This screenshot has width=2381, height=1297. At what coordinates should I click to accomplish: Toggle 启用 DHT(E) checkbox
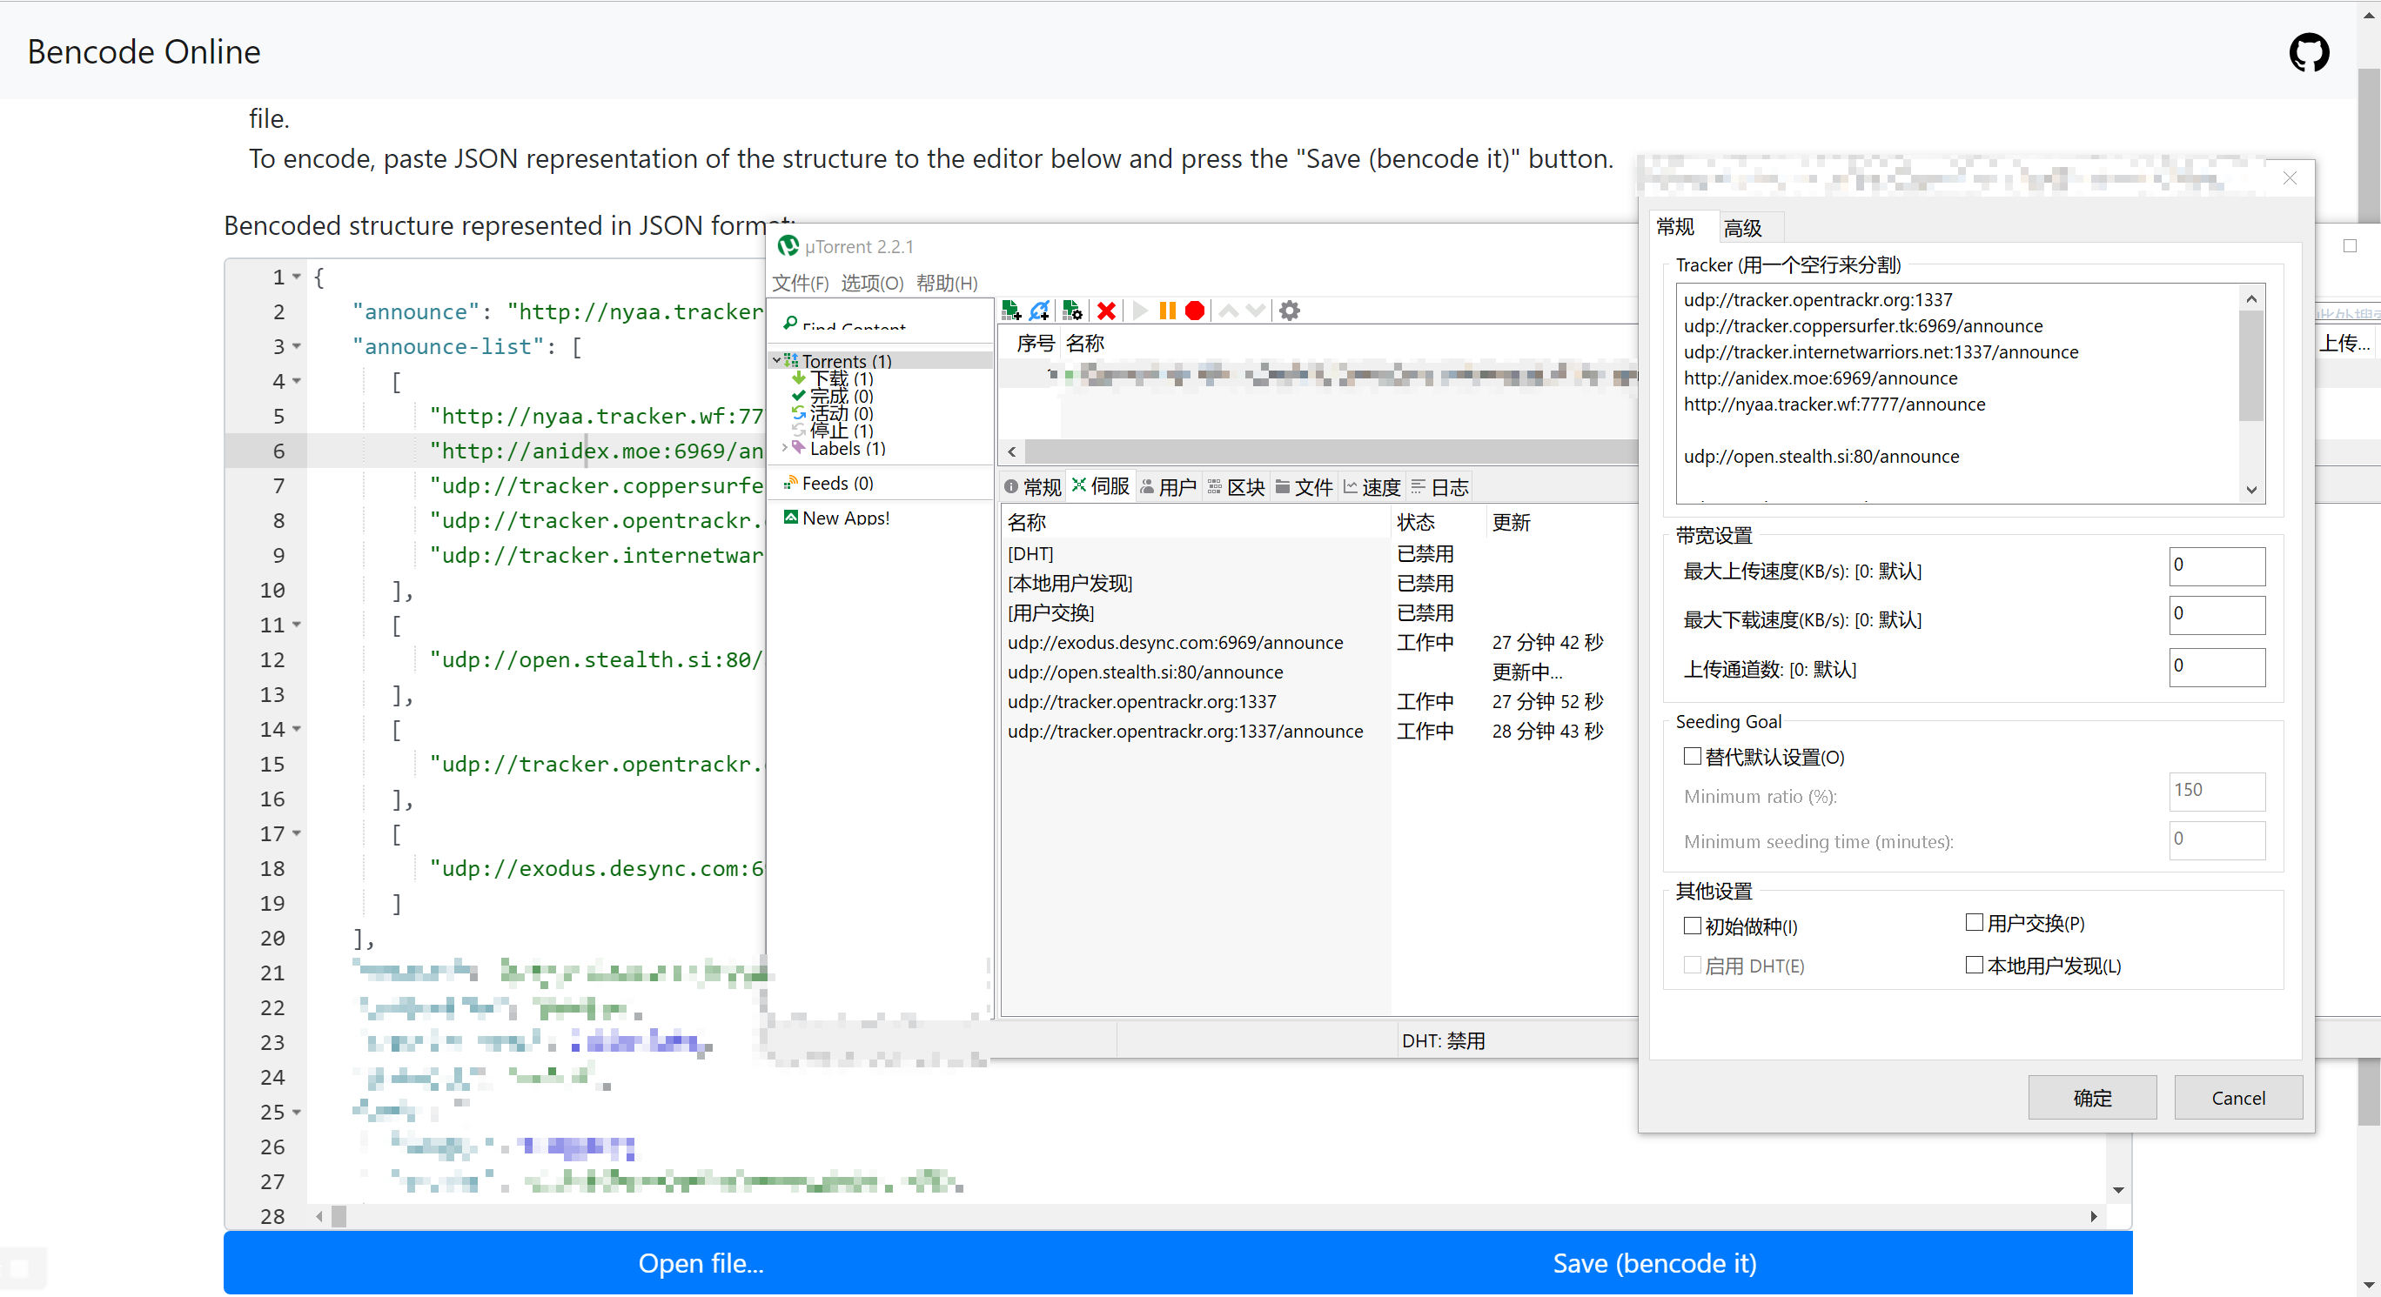coord(1692,966)
